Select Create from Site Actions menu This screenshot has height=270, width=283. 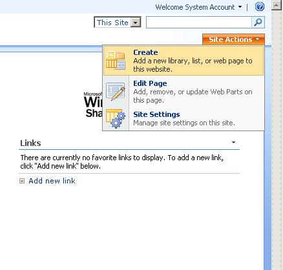(183, 61)
